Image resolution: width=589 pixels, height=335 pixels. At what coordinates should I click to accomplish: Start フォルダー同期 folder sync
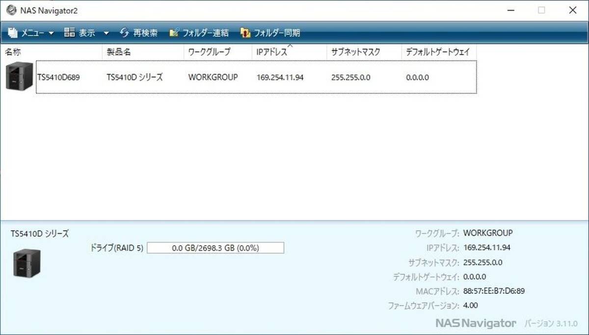[x=270, y=33]
